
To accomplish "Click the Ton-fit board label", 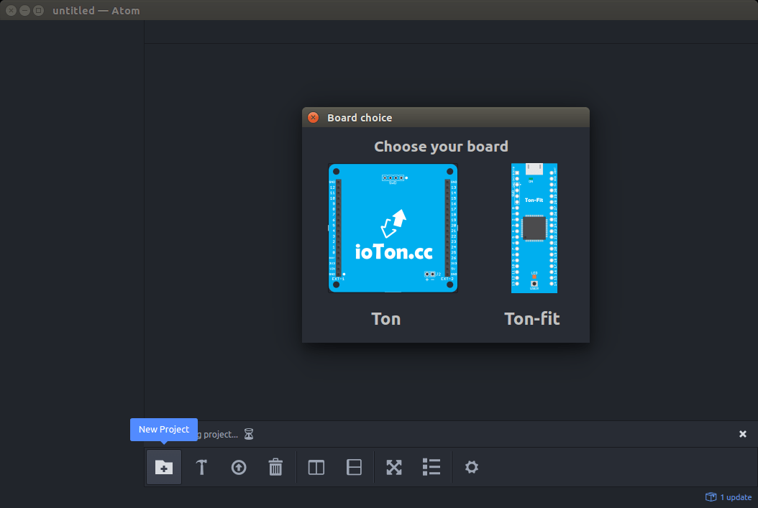I will tap(532, 318).
